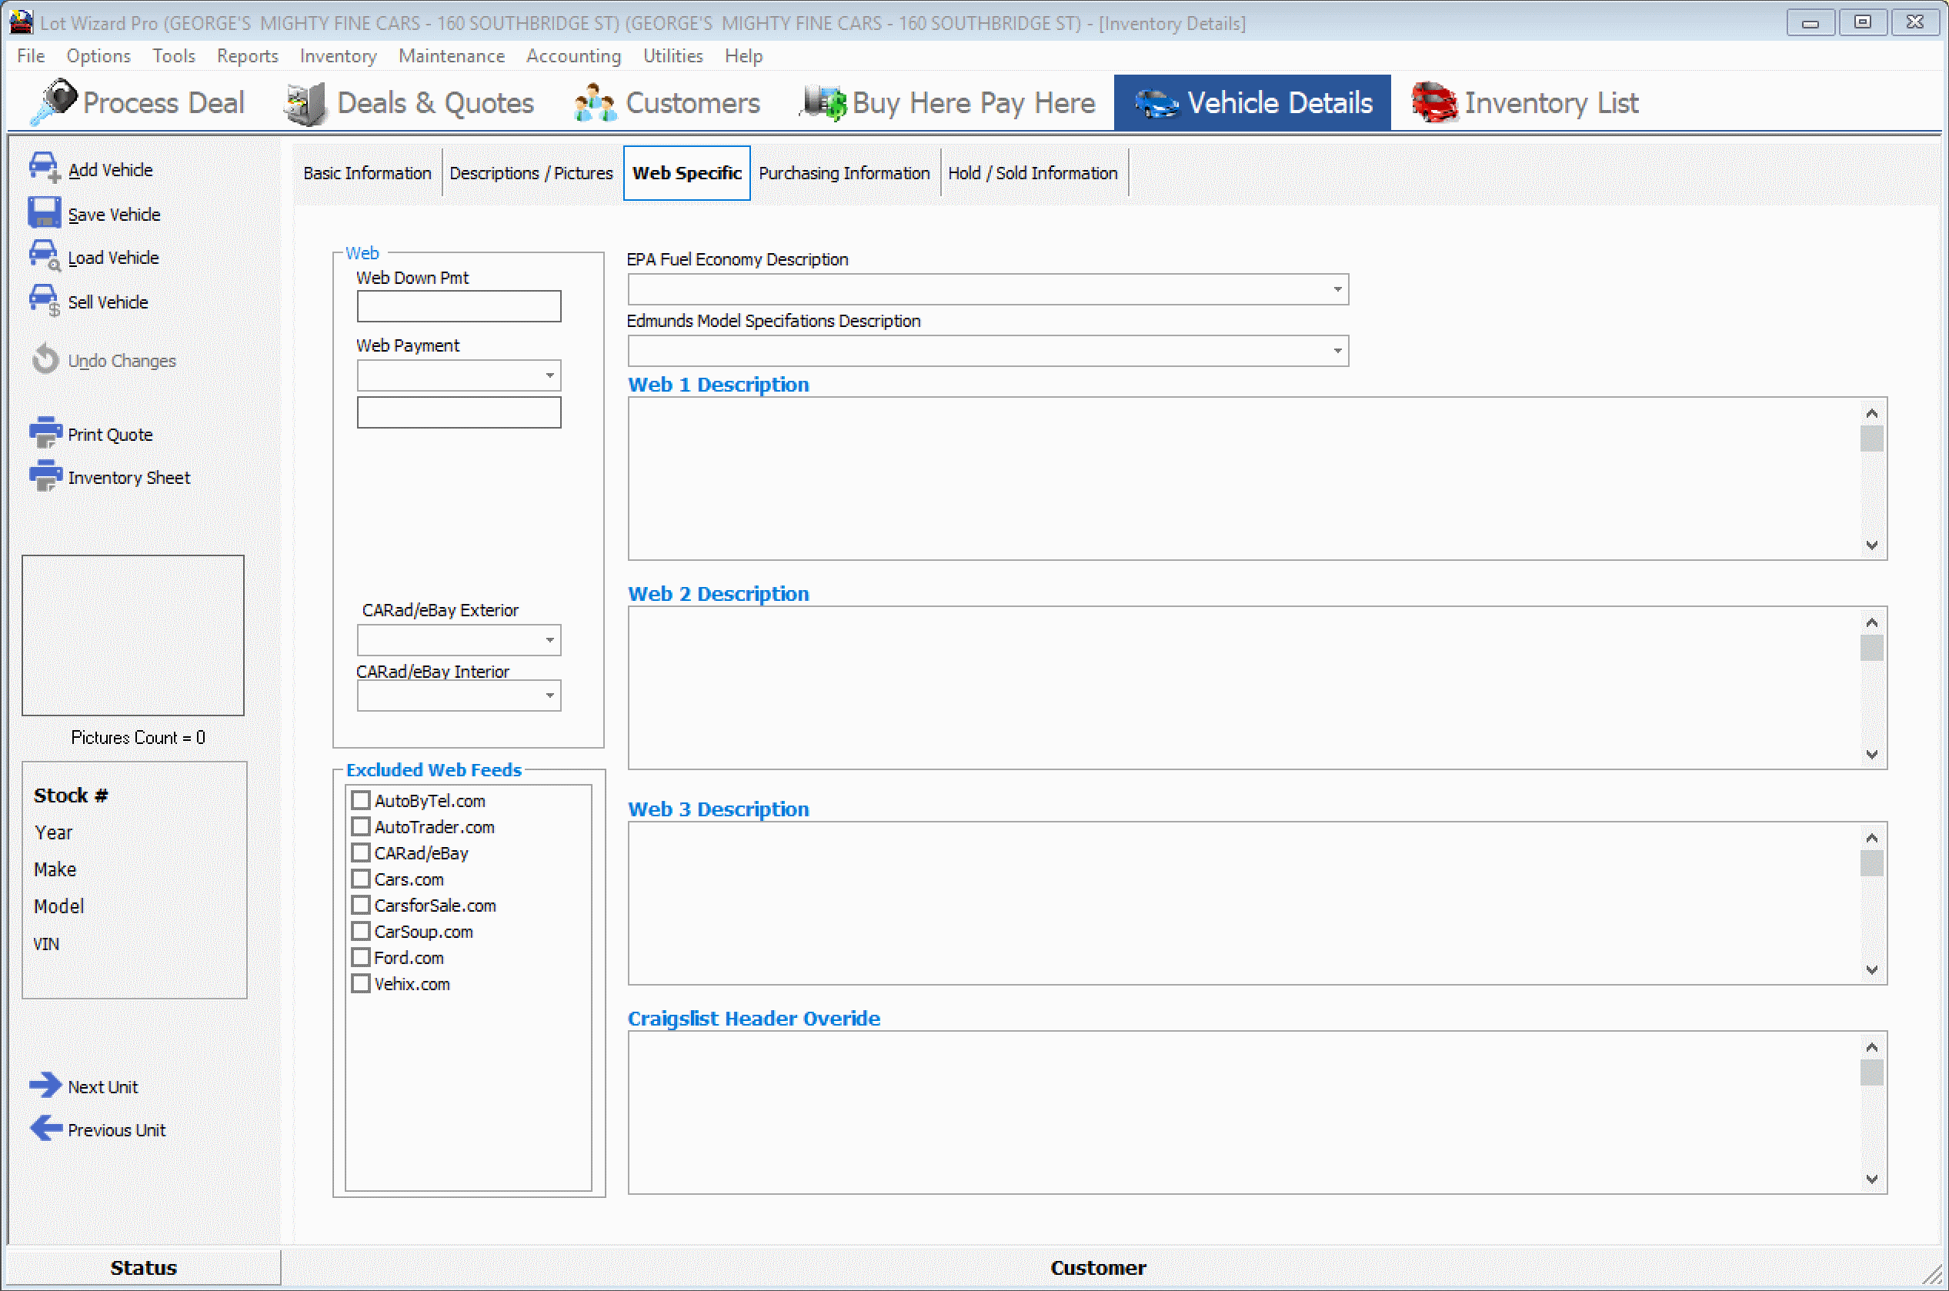The image size is (1949, 1291).
Task: Open the EPA Fuel Economy Description dropdown
Action: 1337,289
